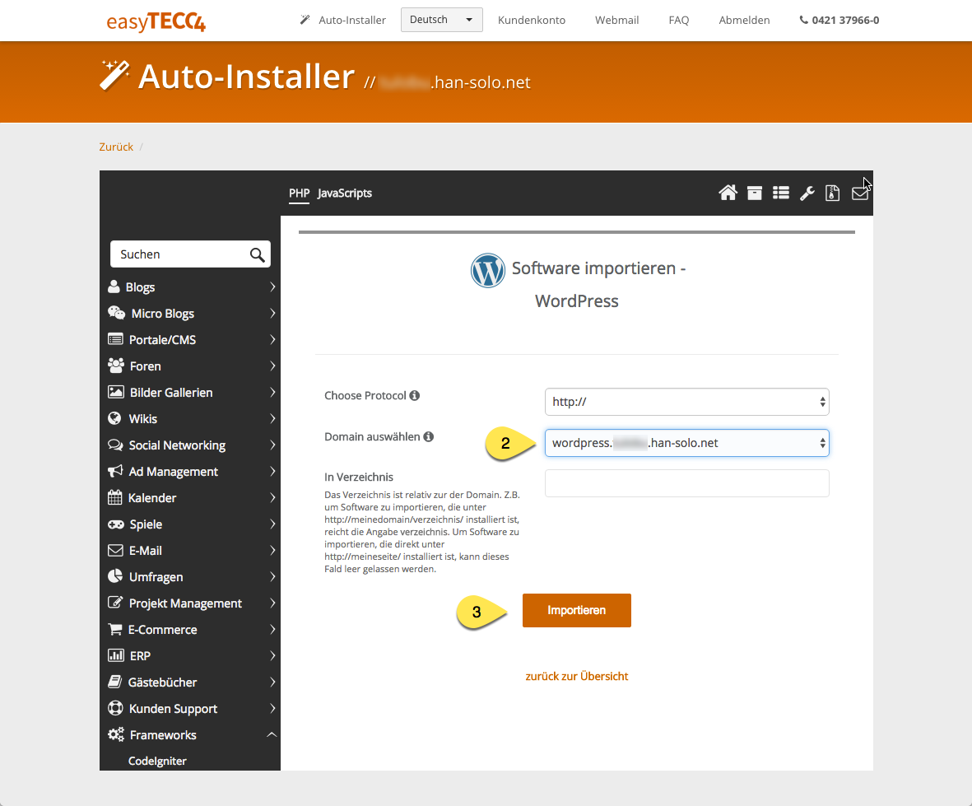Screen dimensions: 972x806
Task: Click the easyTECC logo
Action: pyautogui.click(x=156, y=21)
